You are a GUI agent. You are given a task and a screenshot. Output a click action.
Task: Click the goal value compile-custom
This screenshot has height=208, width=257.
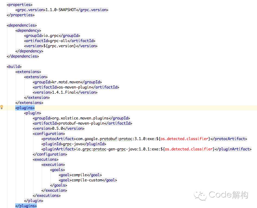point(87,180)
